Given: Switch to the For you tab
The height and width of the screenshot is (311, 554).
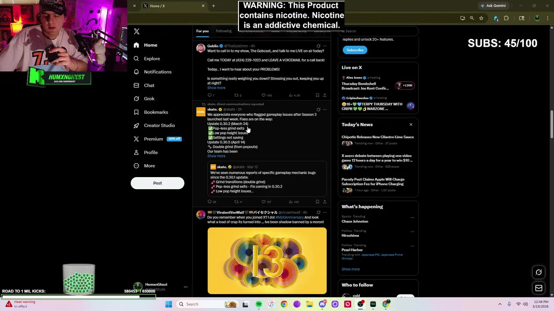Looking at the screenshot, I should click(x=202, y=31).
